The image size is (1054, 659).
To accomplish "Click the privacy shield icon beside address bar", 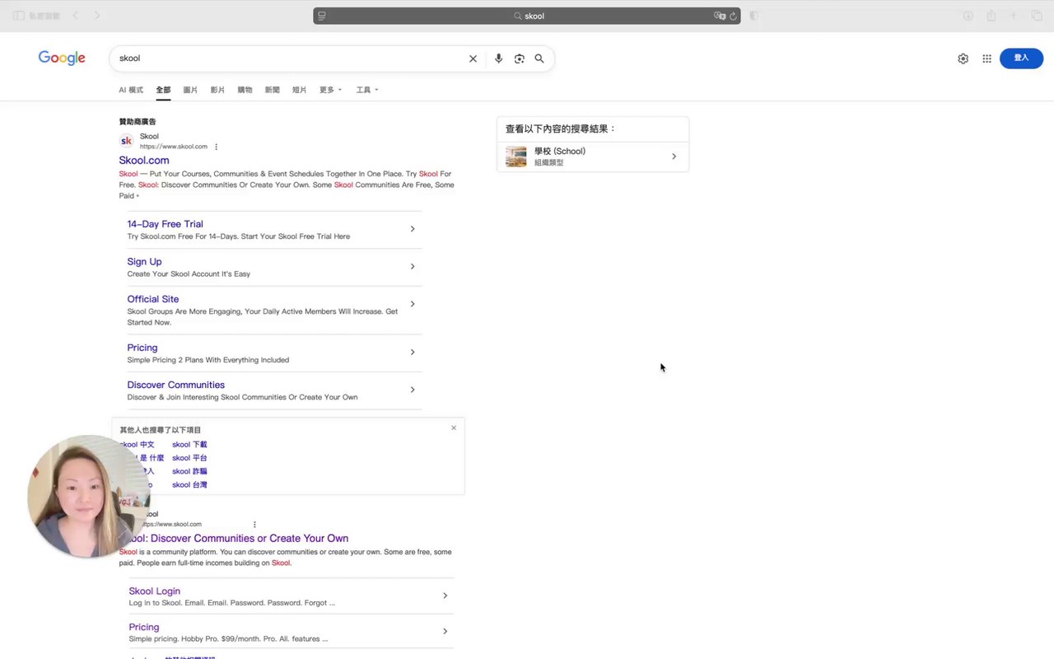I will pos(754,16).
